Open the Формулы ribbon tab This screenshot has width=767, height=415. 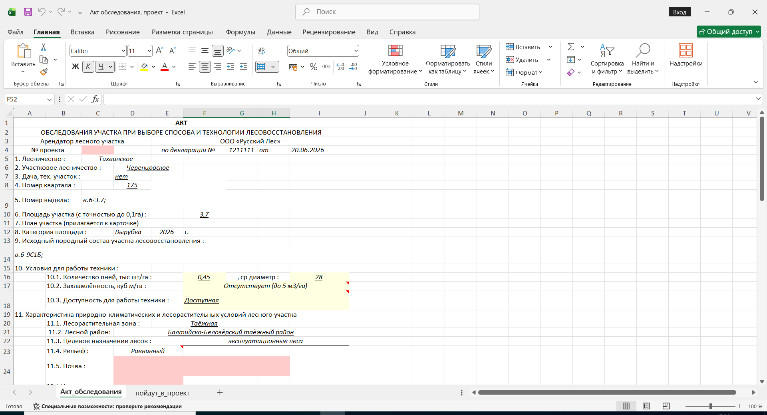pos(240,32)
